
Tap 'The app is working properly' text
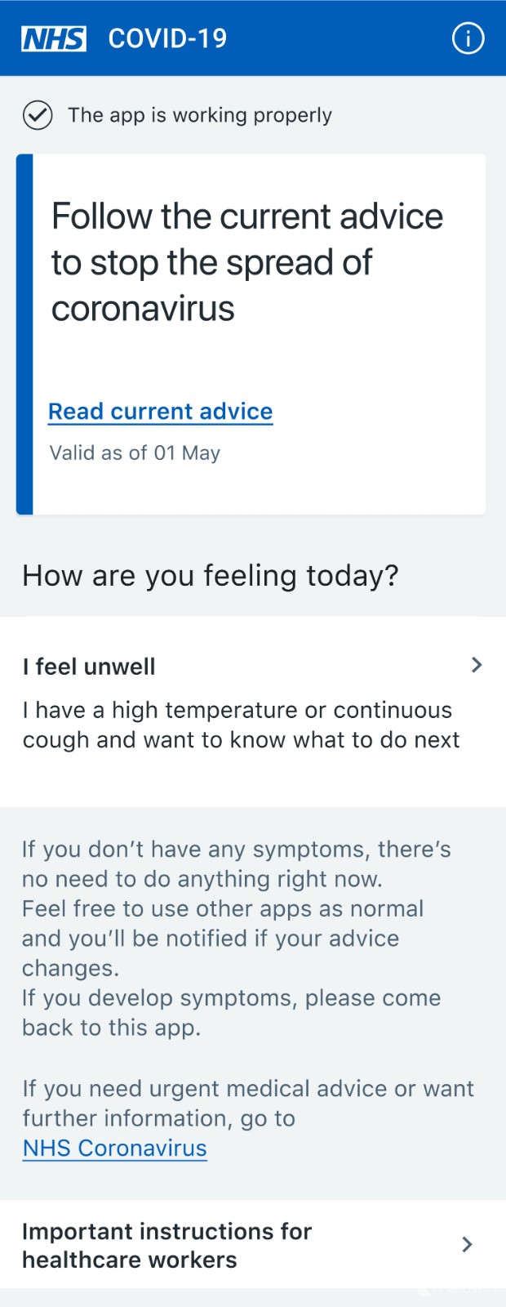coord(200,115)
